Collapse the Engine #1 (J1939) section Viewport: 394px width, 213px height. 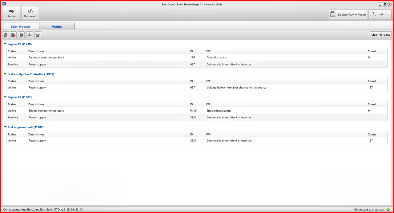[5, 44]
